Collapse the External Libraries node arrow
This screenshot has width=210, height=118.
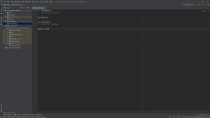[x=4, y=26]
